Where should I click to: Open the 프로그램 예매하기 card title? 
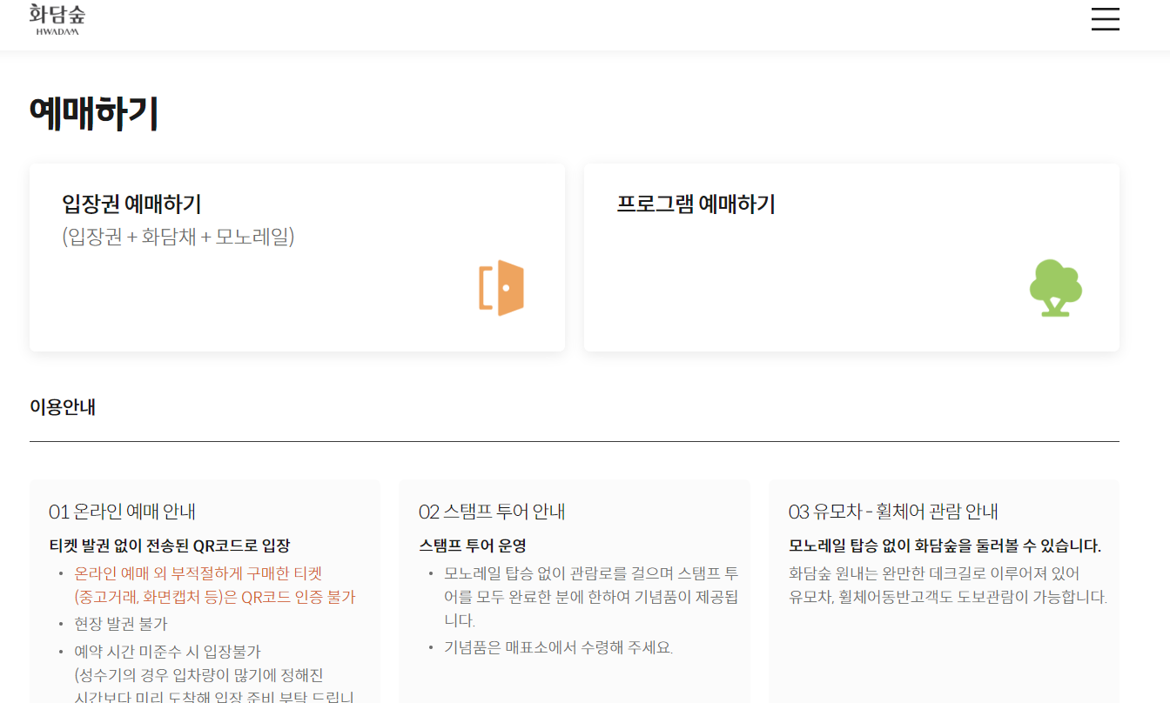point(696,204)
